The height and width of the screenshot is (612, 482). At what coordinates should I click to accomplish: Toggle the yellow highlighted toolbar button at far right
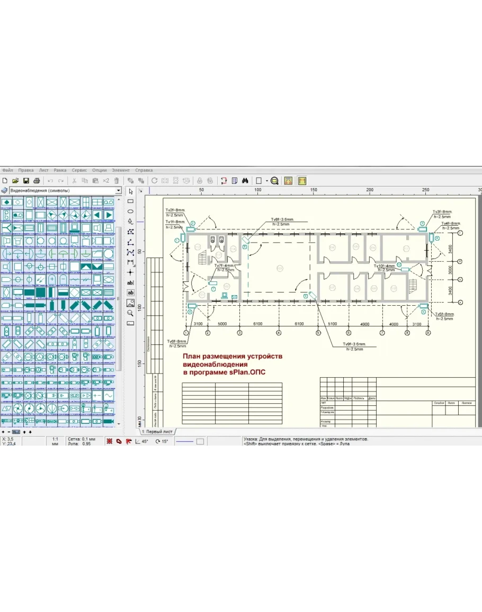[302, 181]
